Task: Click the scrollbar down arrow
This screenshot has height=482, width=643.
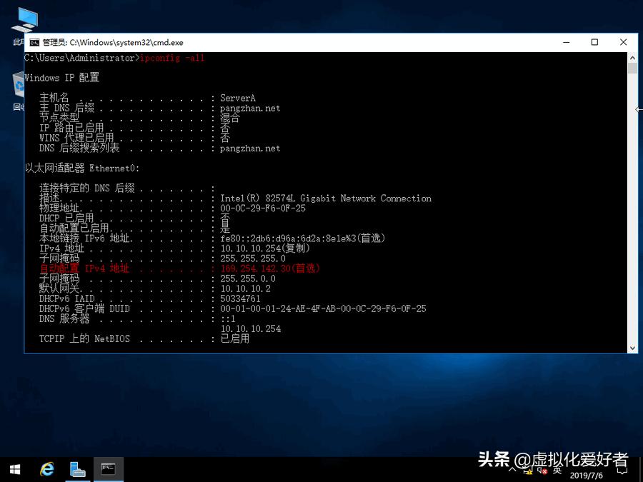Action: [632, 347]
